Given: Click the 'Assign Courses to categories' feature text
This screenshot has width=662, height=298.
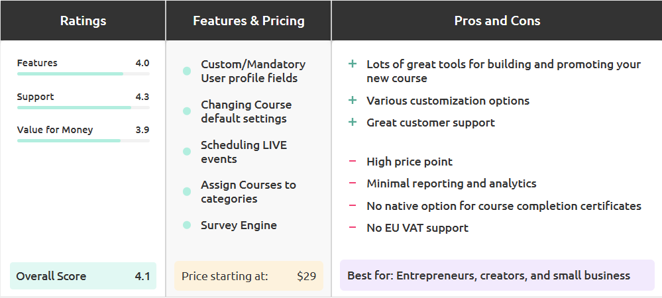Looking at the screenshot, I should point(248,192).
